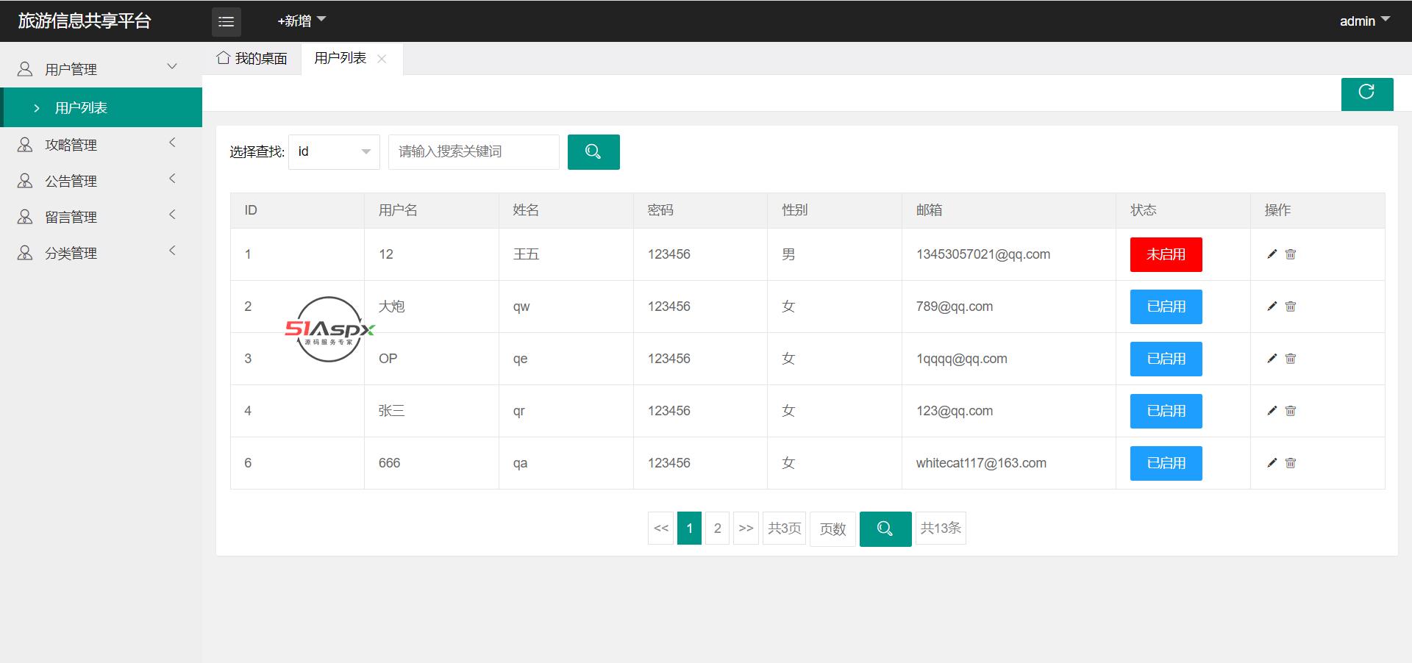1412x663 pixels.
Task: Click the hamburger menu toggle icon
Action: (226, 22)
